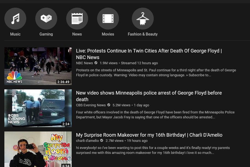Open the Fashion & Beauty hanger icon
Screen dimensions: 250x167
point(143,19)
